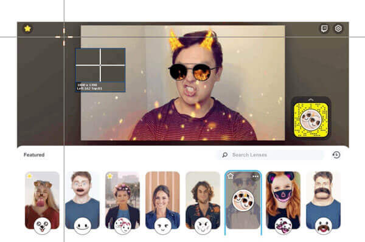The width and height of the screenshot is (365, 242).
Task: Open the lens history clock icon
Action: pyautogui.click(x=336, y=155)
